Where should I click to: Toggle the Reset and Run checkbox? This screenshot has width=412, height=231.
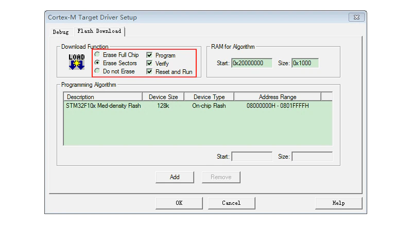point(149,71)
